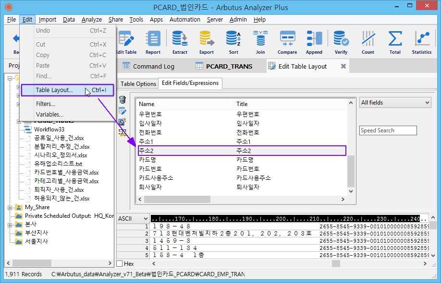Click the Command Log tab icon
441x283 pixels.
[126, 66]
